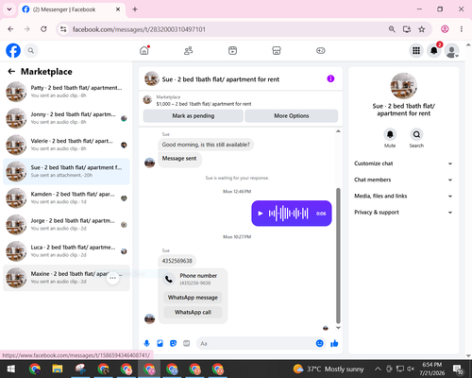
Task: Open the Marketplace storefront icon
Action: point(277,50)
